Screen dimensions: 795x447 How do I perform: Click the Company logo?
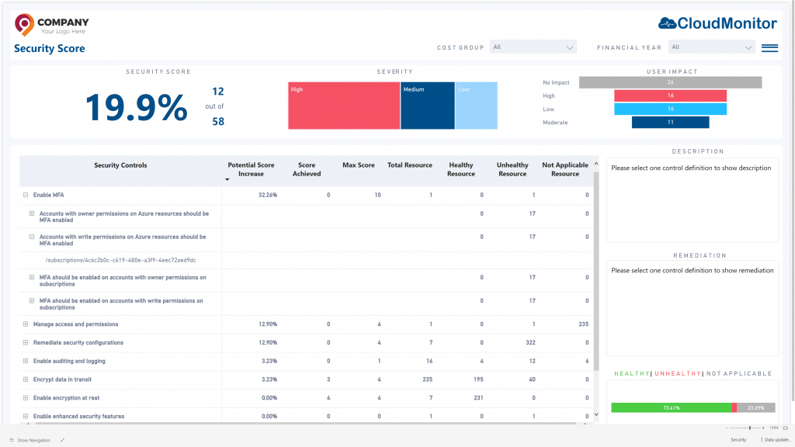[x=51, y=25]
